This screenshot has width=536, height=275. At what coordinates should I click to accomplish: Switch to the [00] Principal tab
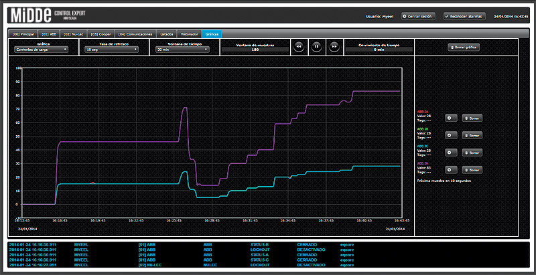(x=22, y=33)
